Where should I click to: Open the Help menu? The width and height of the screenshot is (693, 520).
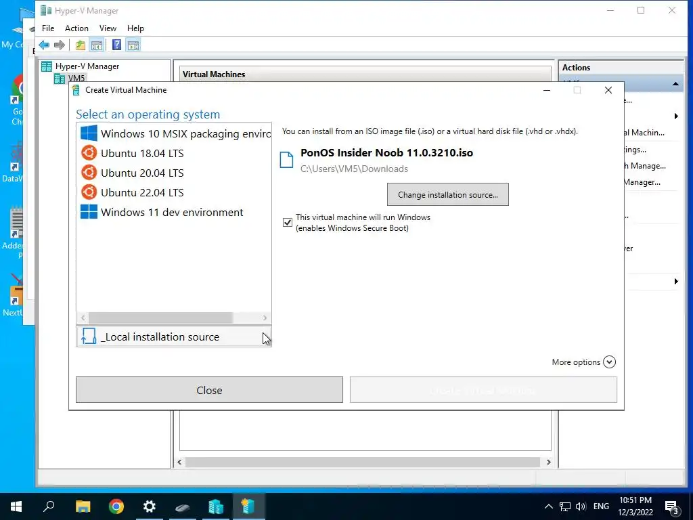click(x=135, y=28)
